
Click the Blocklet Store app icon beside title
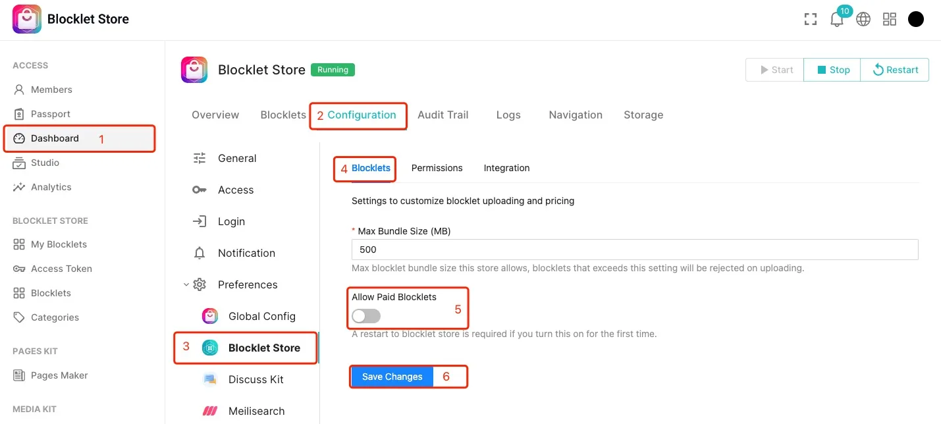(194, 70)
